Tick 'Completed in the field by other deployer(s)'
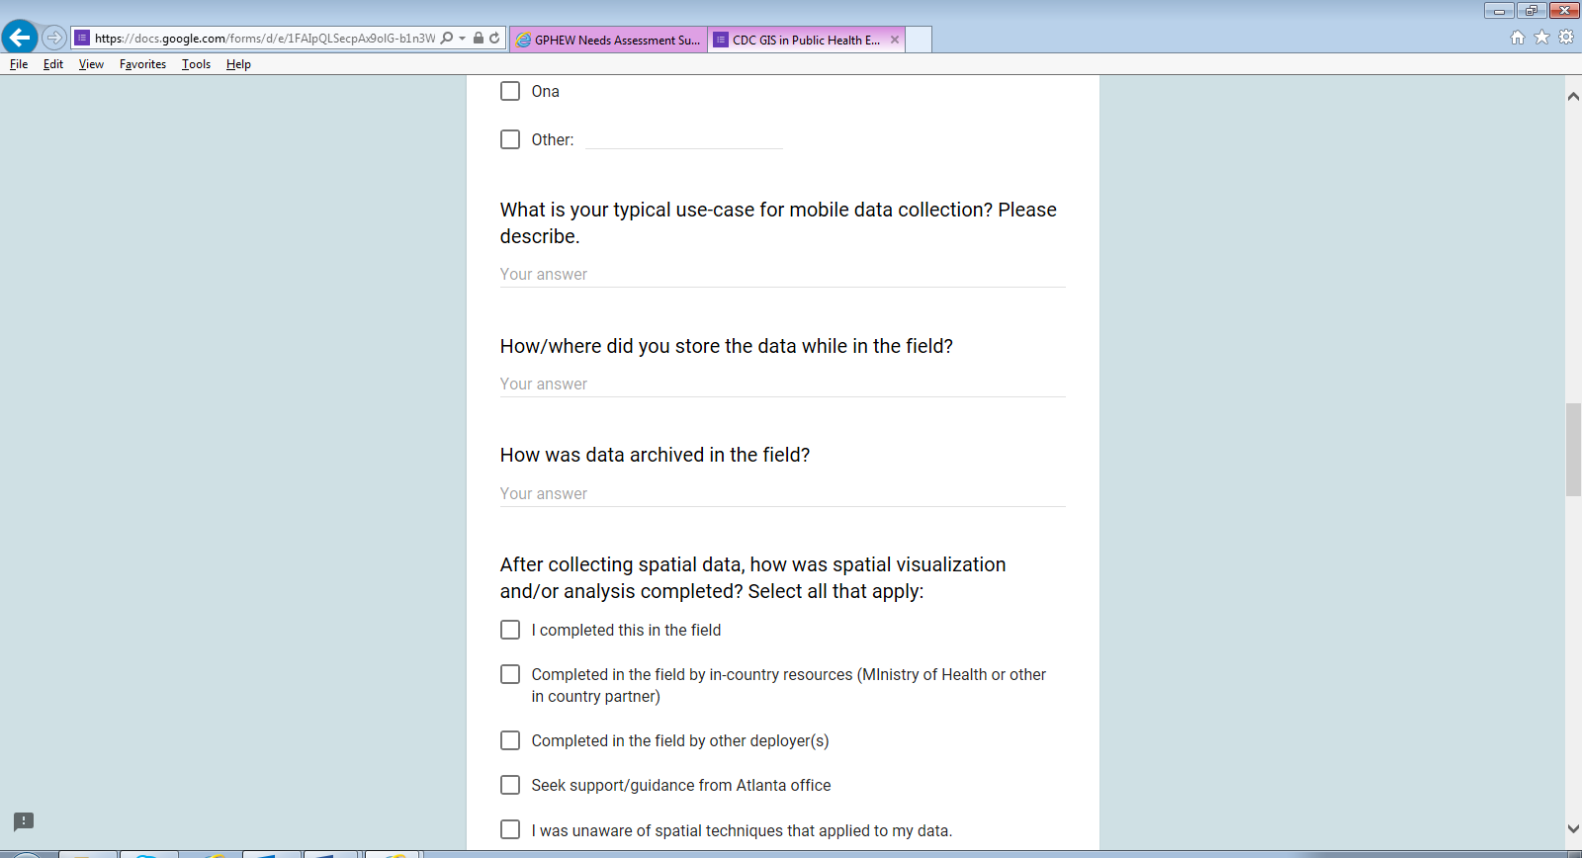Screen dimensions: 1582x858 [x=510, y=740]
